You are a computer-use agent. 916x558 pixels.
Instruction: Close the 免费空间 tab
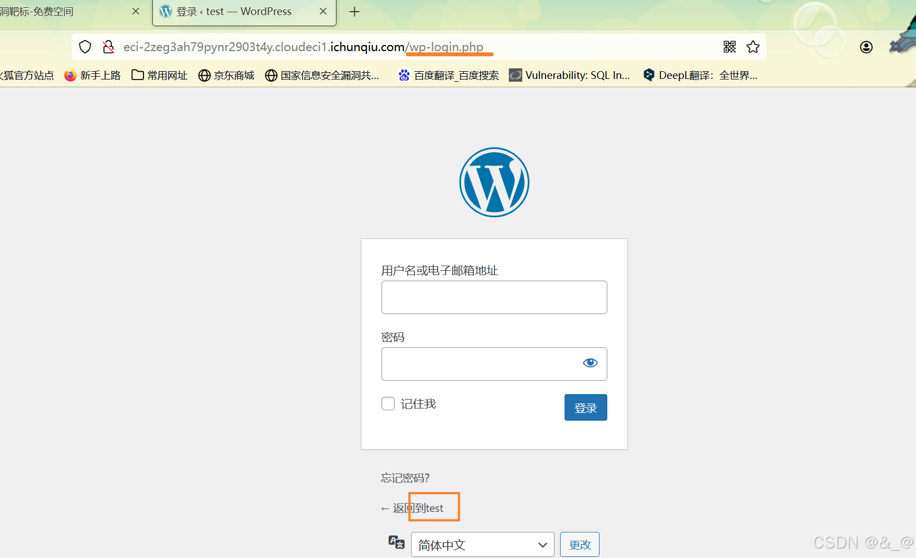pyautogui.click(x=136, y=11)
